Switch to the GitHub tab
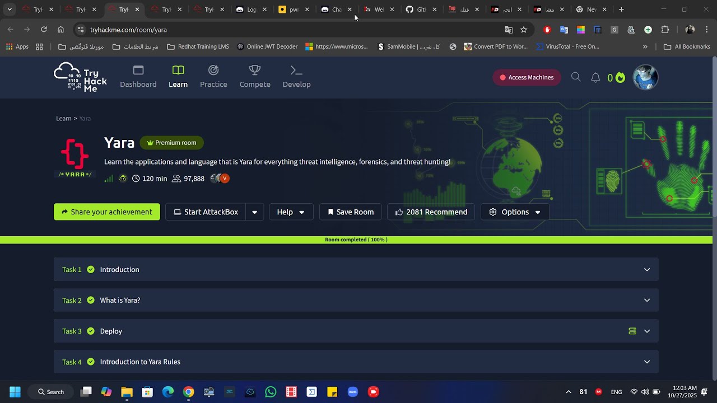 click(421, 10)
